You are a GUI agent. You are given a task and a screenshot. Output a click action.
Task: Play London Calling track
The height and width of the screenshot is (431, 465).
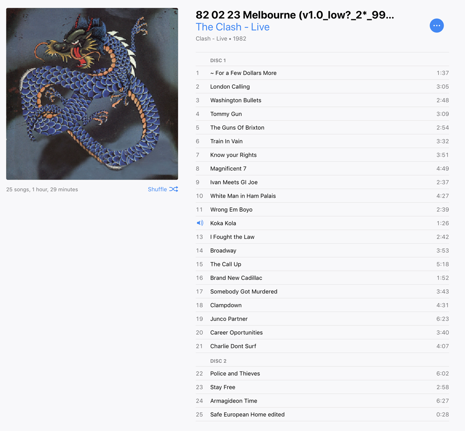click(322, 86)
